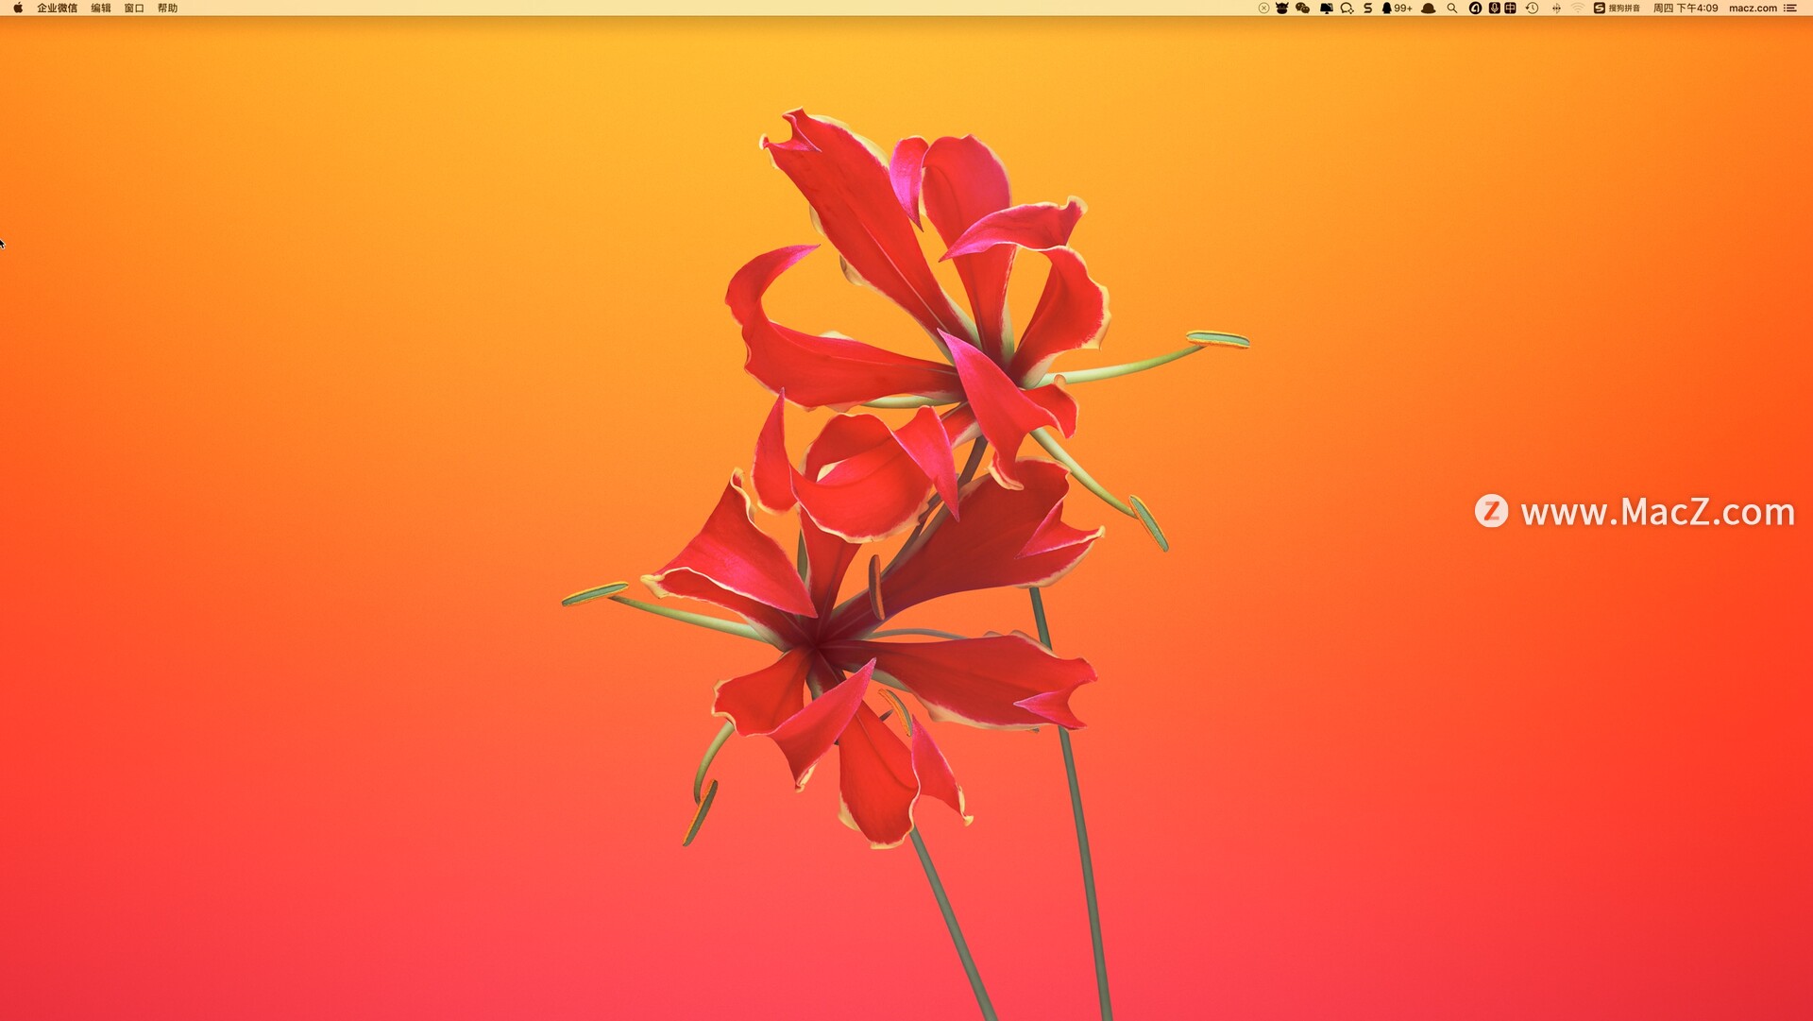Open the Wi-Fi status menu

[x=1578, y=8]
